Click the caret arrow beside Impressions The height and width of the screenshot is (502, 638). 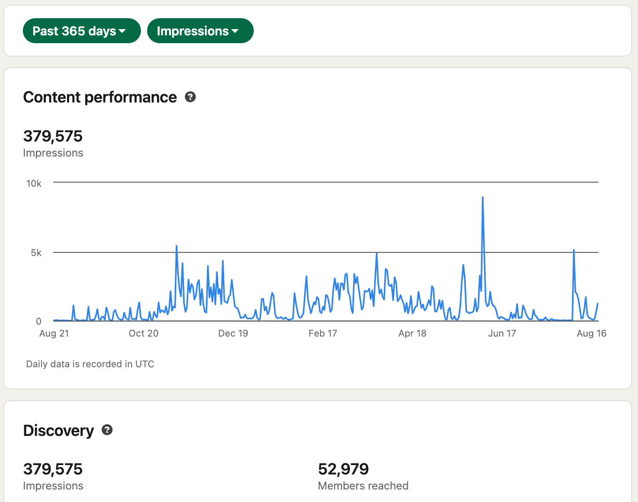click(235, 32)
